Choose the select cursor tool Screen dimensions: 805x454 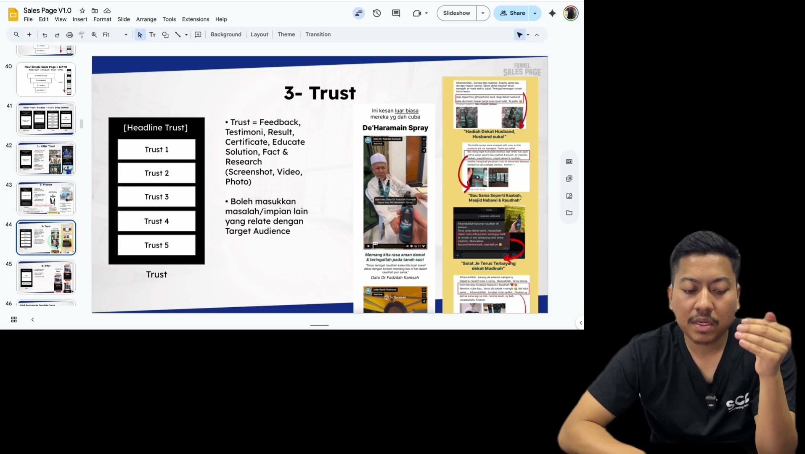[x=140, y=35]
